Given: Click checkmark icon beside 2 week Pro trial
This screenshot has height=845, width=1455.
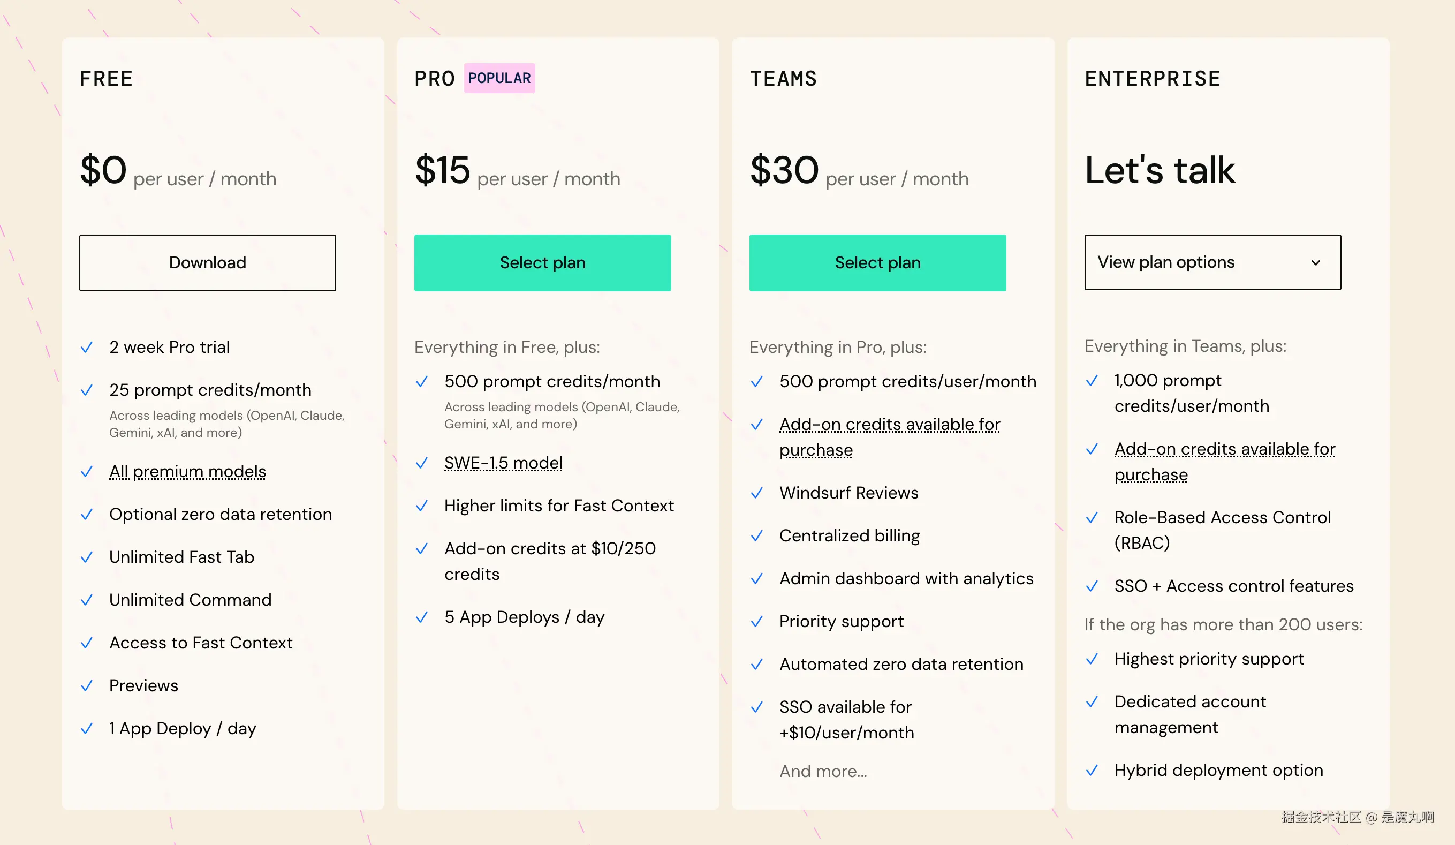Looking at the screenshot, I should 87,347.
